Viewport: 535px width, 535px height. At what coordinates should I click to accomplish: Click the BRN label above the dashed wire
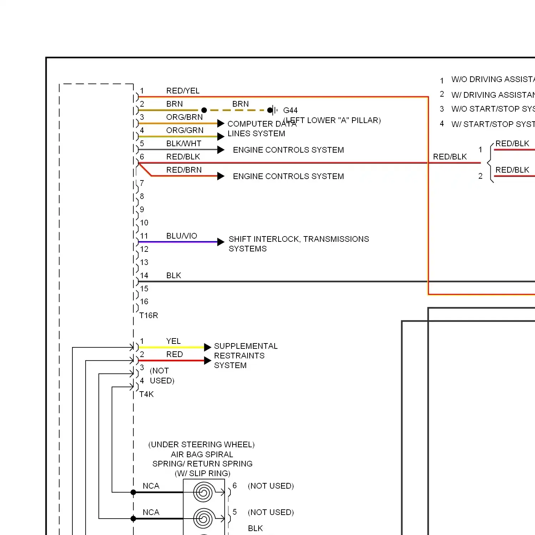pos(240,104)
